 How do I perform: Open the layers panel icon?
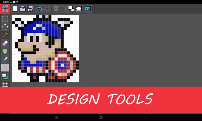tap(5, 77)
